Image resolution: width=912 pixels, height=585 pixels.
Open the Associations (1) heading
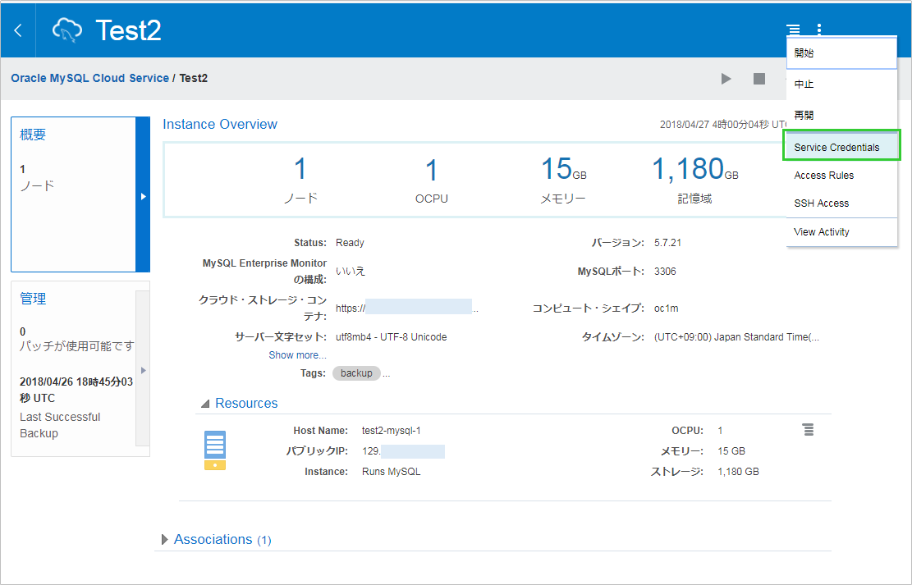(x=222, y=540)
